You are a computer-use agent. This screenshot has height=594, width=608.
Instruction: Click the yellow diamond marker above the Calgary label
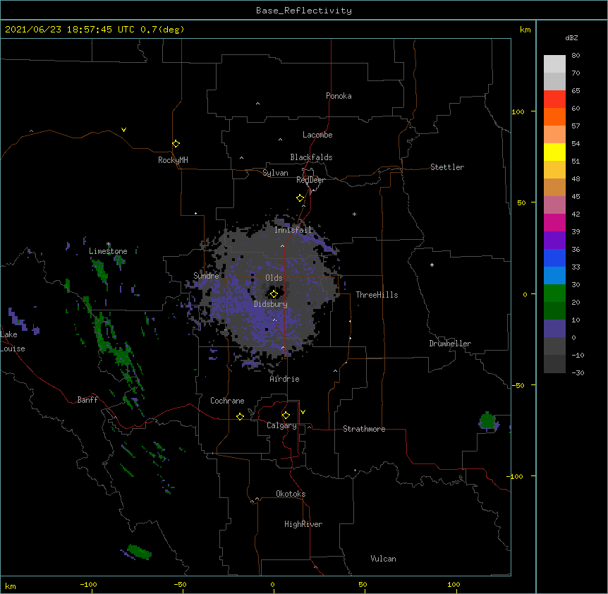tap(286, 416)
